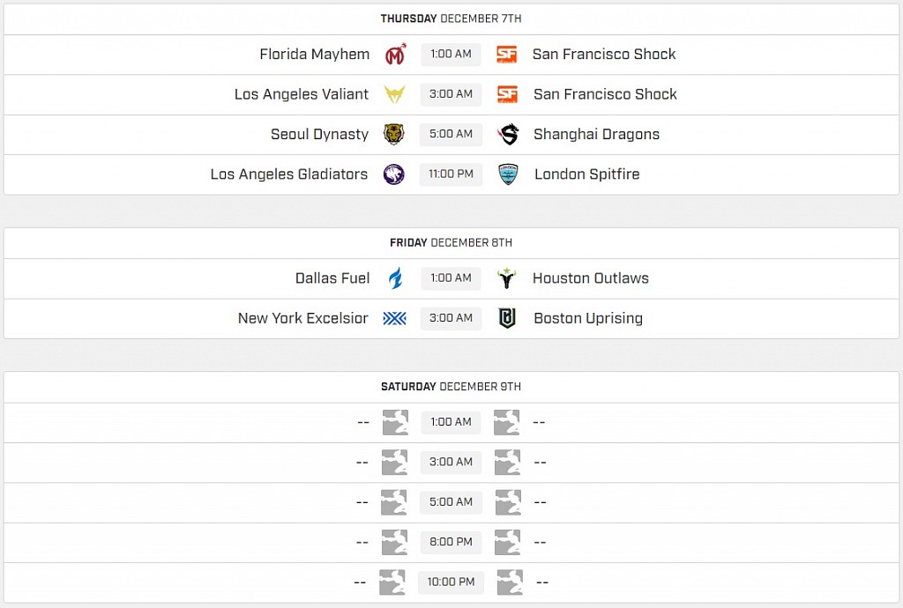Open the Dallas Fuel flame logo
The width and height of the screenshot is (903, 608).
point(395,278)
